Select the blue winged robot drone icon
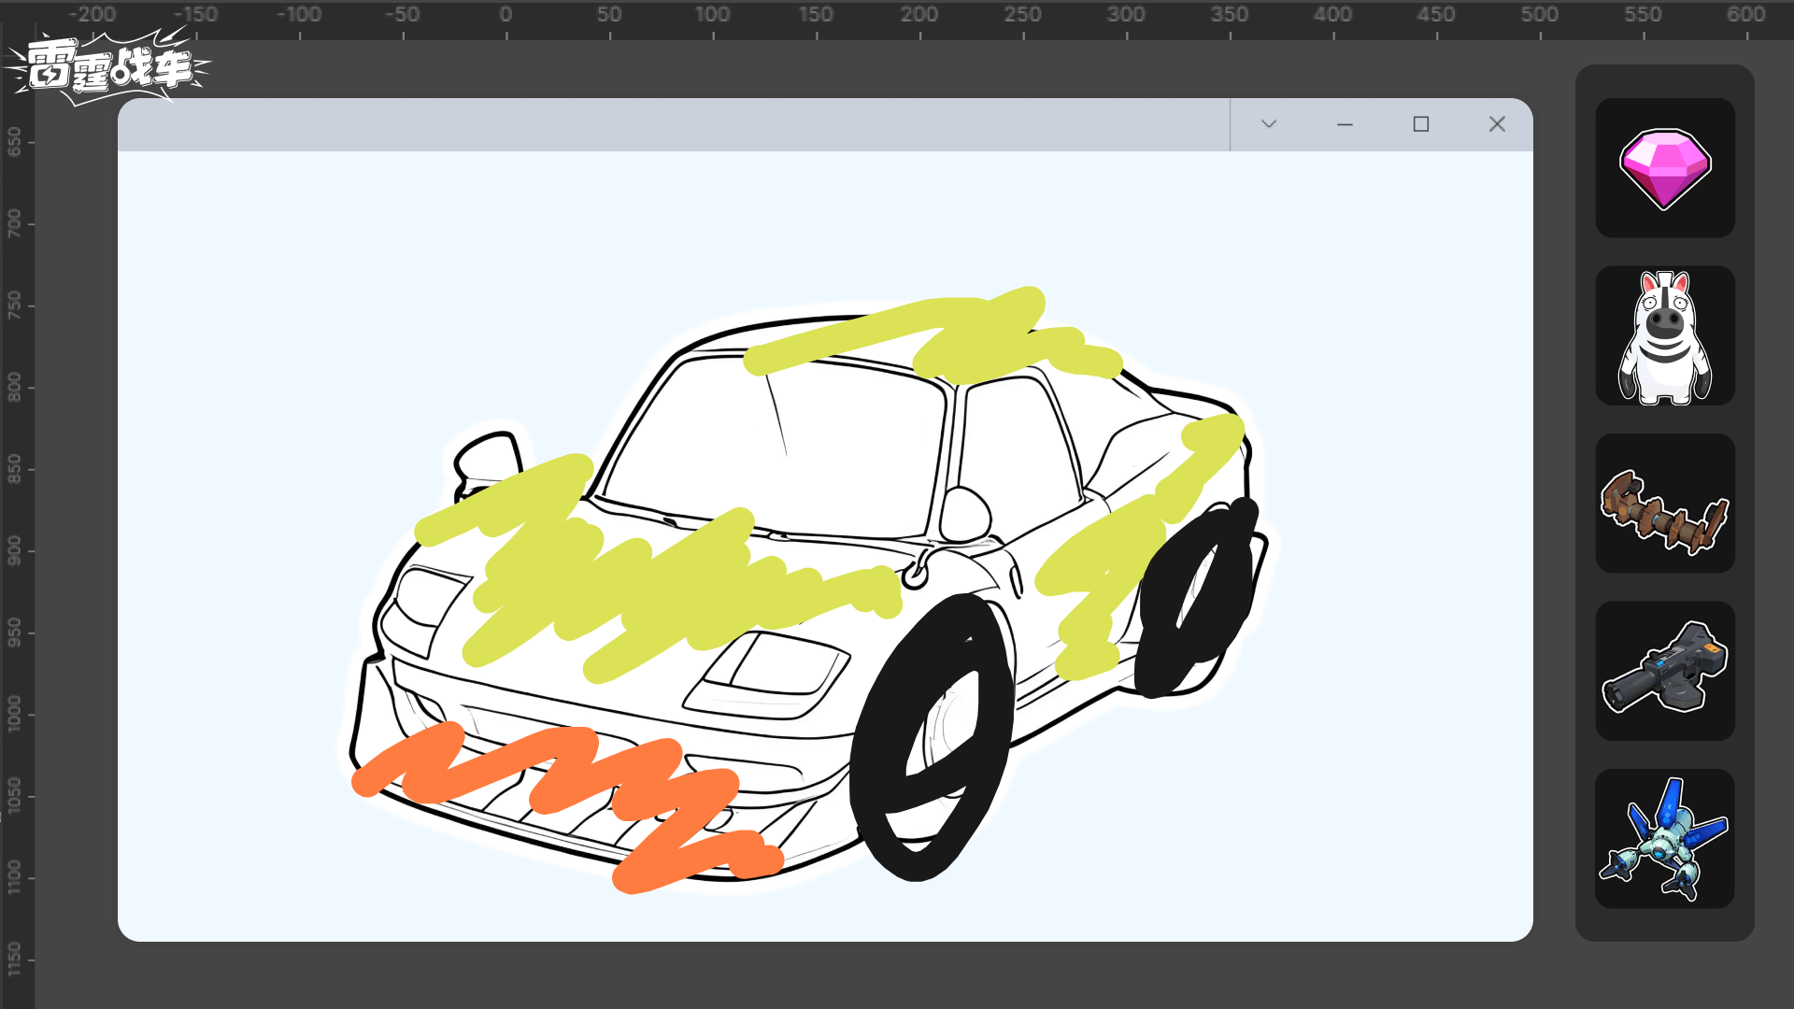 pyautogui.click(x=1665, y=839)
